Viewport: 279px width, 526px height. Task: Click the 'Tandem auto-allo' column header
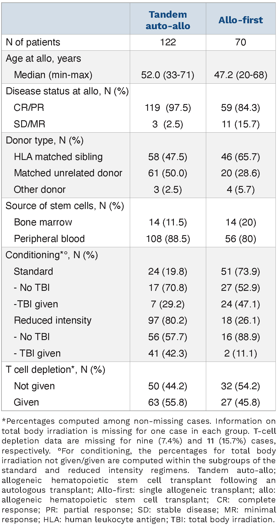point(168,20)
